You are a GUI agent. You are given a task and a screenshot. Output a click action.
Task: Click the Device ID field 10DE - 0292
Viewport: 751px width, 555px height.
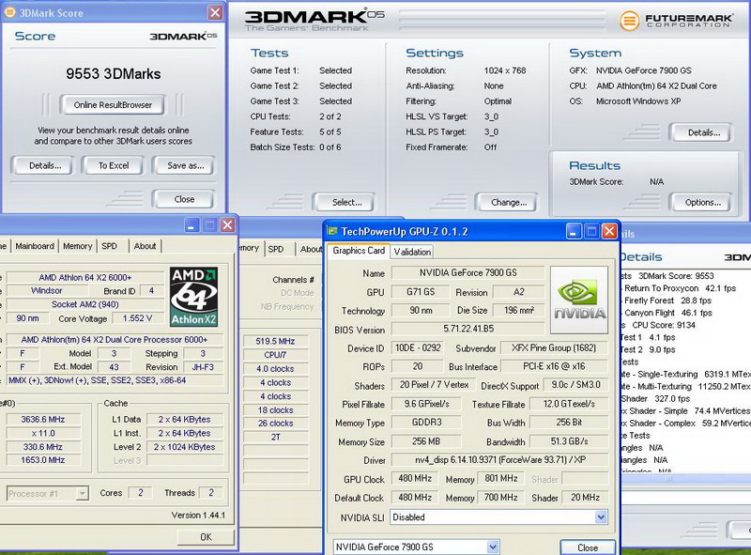[417, 348]
